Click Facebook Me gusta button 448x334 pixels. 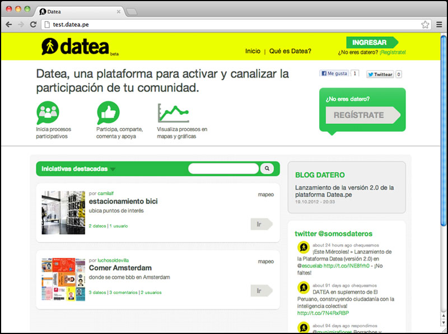click(x=334, y=73)
